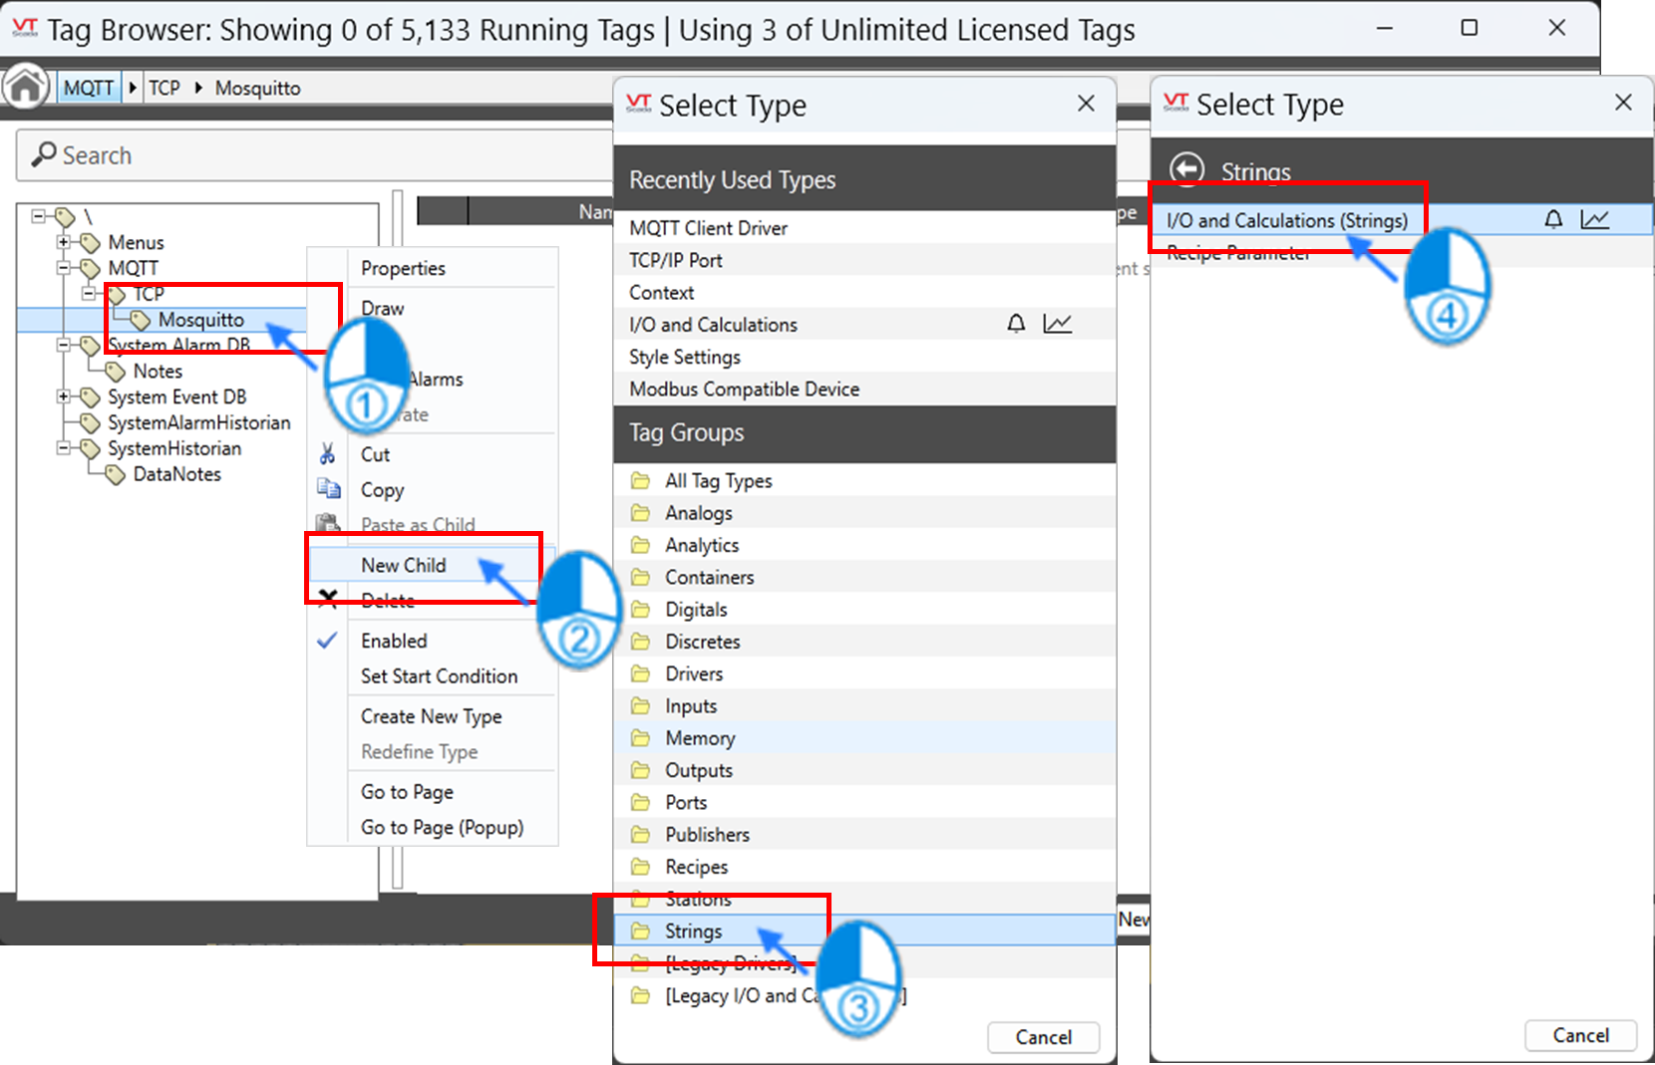Click breadcrumb arrow after MQTT

[133, 88]
